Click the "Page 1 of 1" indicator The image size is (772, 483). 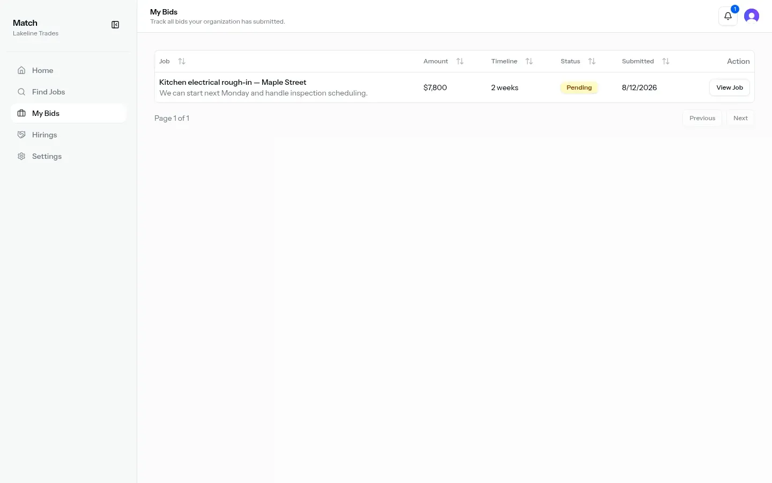(172, 118)
